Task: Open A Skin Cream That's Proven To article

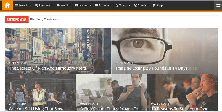Action: click(x=109, y=109)
